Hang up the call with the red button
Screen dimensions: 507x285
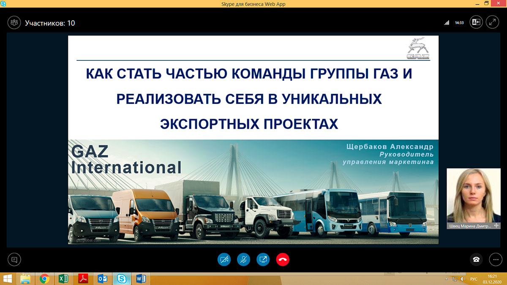tap(283, 259)
